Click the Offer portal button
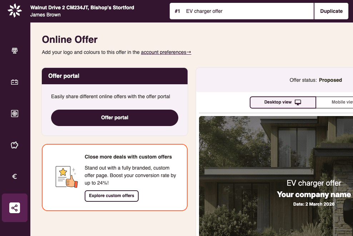Image resolution: width=353 pixels, height=236 pixels. point(115,118)
